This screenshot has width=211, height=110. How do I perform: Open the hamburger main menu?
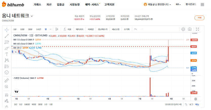[202, 5]
